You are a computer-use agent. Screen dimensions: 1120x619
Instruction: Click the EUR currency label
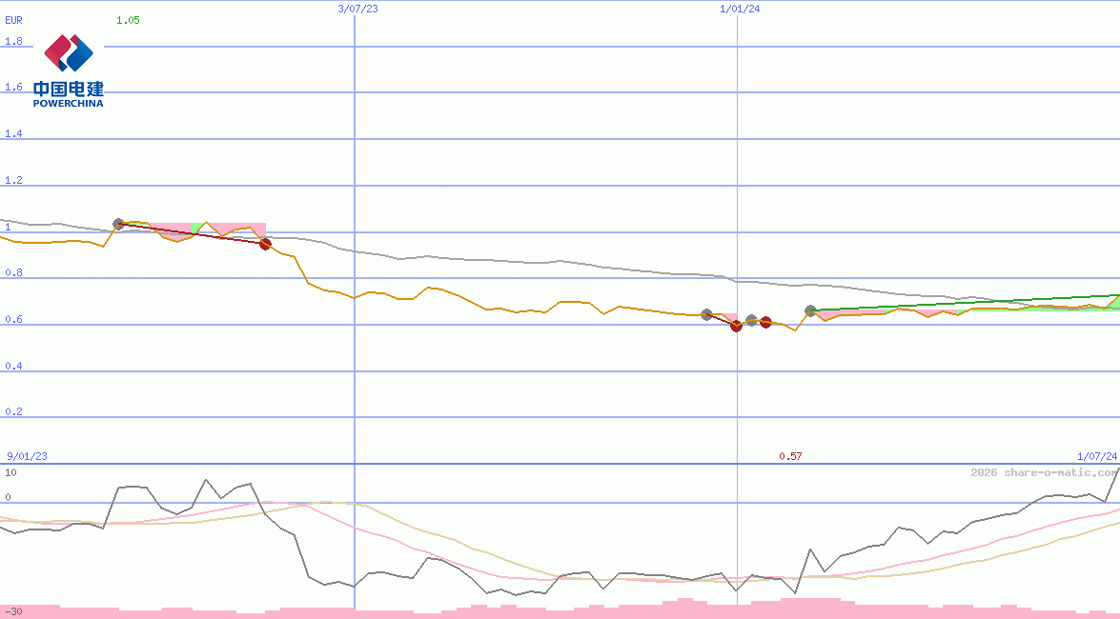click(x=13, y=20)
